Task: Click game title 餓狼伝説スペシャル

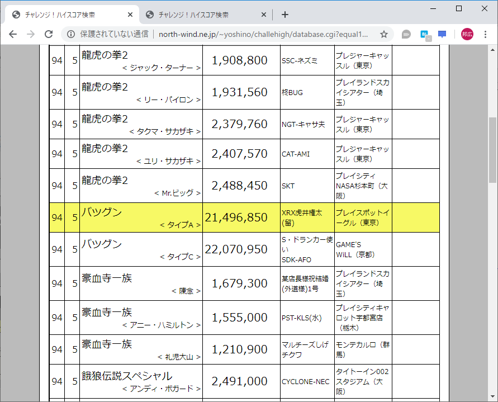Action: (127, 376)
